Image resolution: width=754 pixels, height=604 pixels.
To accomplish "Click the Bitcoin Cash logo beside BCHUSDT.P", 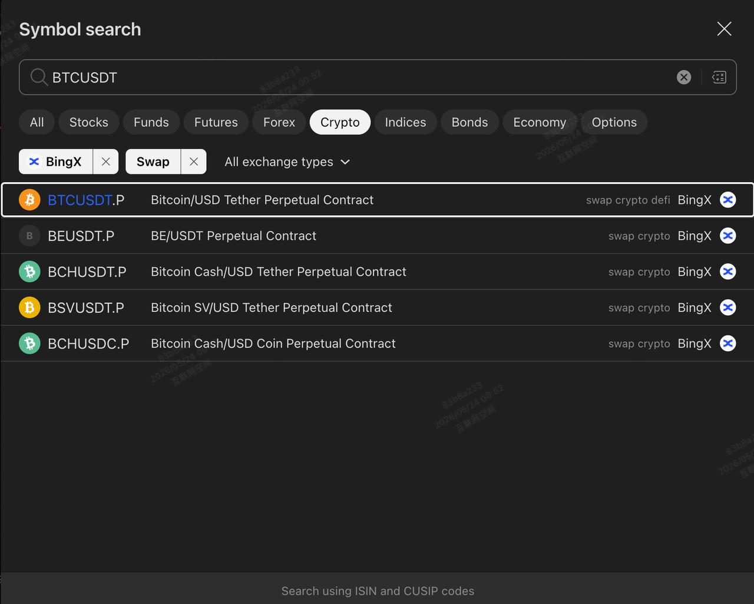I will click(29, 272).
